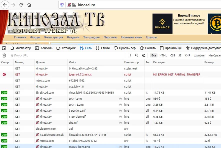This screenshot has height=148, width=221.
Task: Open the tracking protection shield icon
Action: [x=62, y=5]
